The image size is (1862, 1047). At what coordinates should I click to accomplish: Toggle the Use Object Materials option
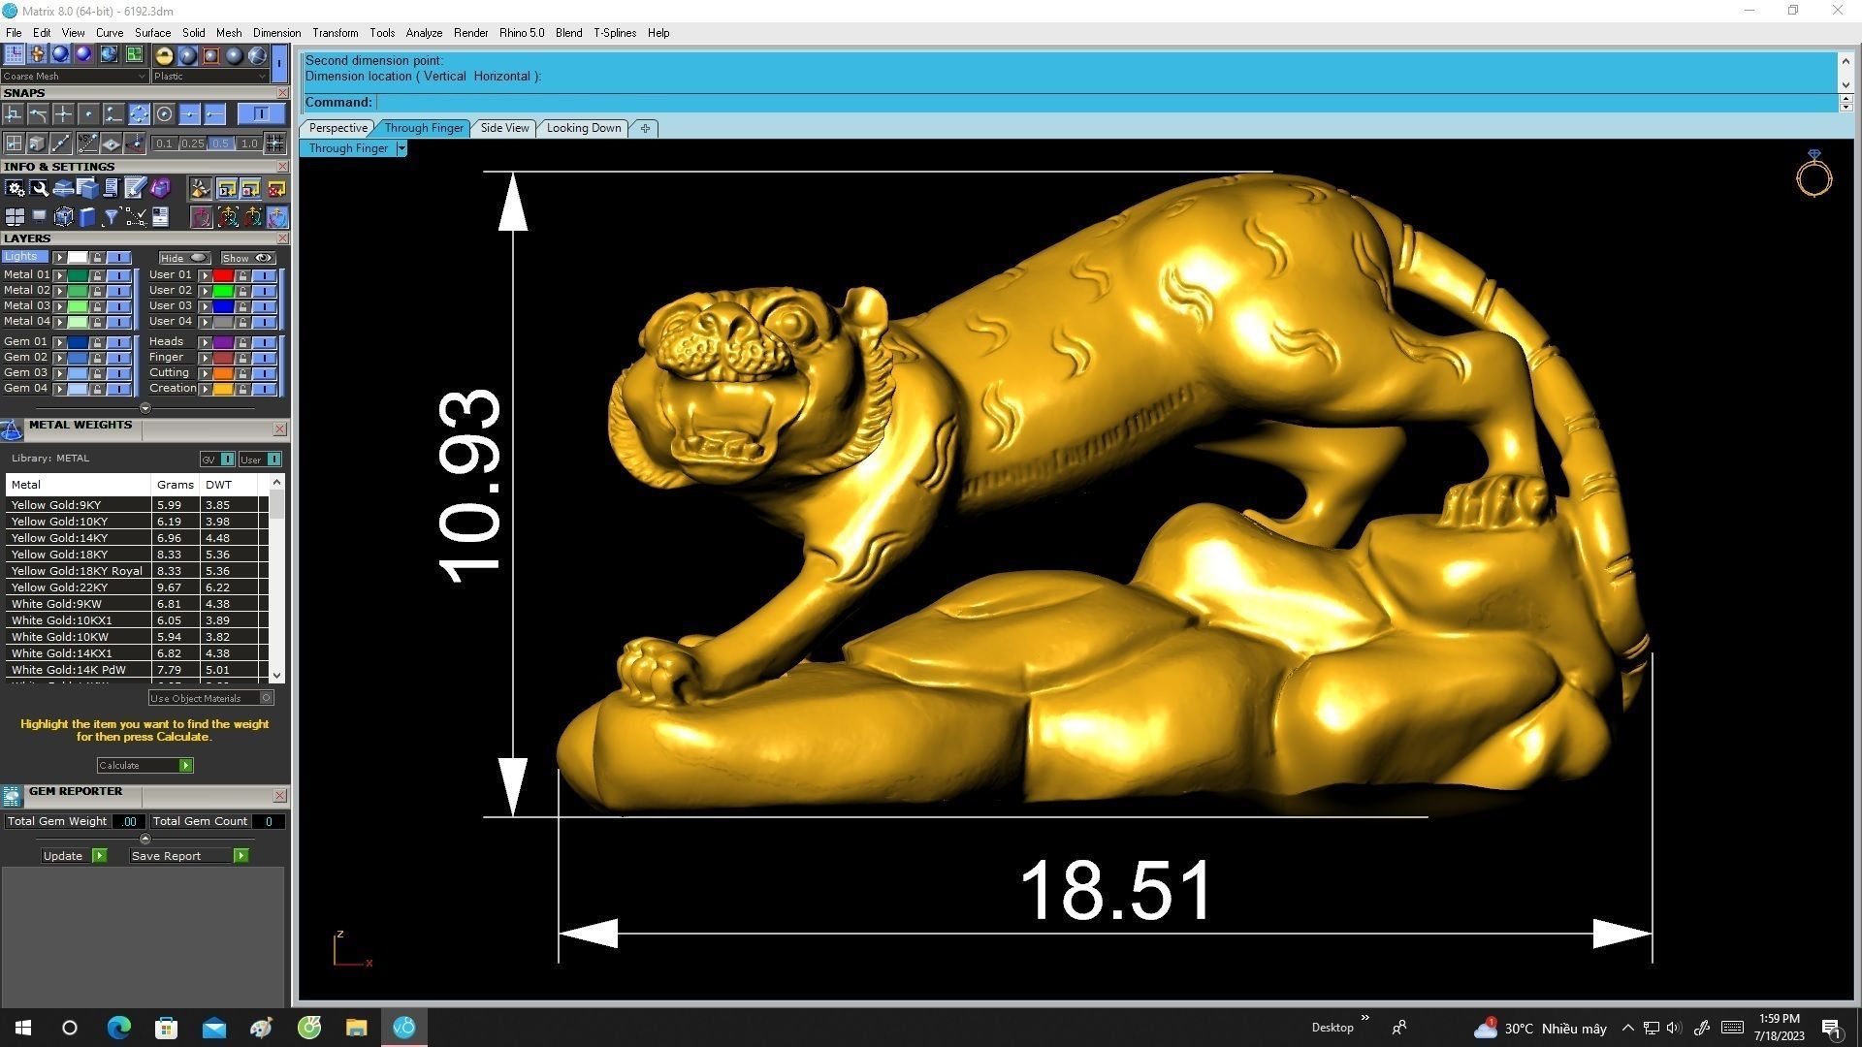click(211, 698)
